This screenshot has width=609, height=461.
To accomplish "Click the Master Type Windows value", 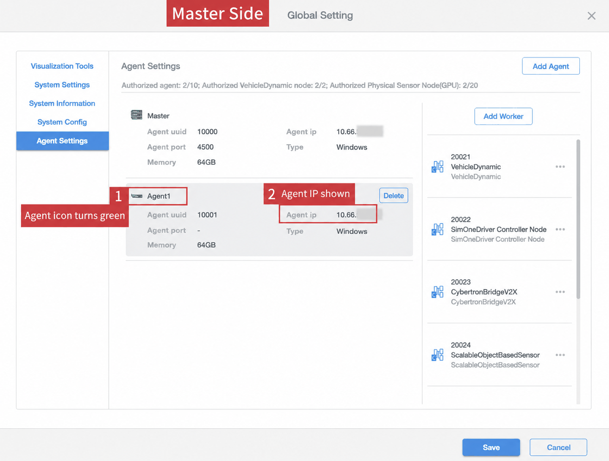I will click(352, 147).
